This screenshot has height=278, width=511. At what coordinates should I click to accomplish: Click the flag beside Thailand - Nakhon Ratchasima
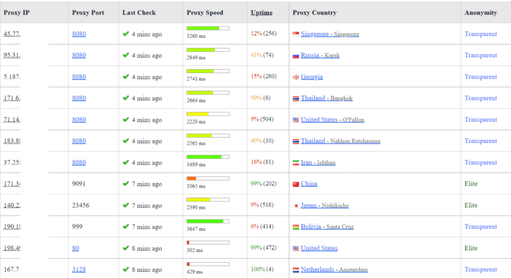click(x=295, y=141)
